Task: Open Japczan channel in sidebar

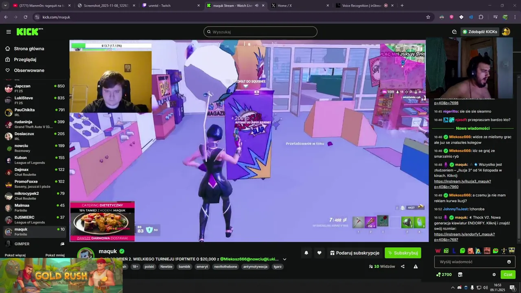Action: point(35,88)
